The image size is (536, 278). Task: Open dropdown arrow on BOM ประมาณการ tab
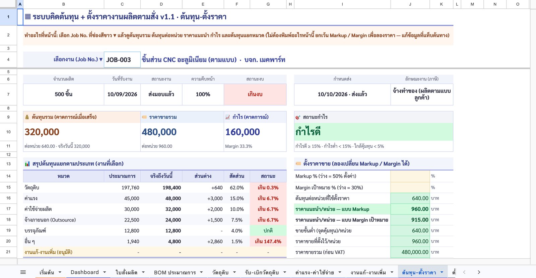coord(201,272)
